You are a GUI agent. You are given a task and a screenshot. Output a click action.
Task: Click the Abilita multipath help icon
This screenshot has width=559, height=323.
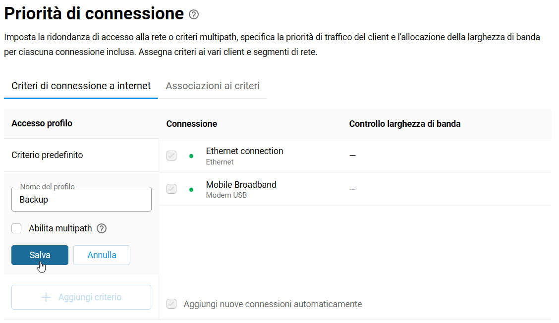coord(102,228)
